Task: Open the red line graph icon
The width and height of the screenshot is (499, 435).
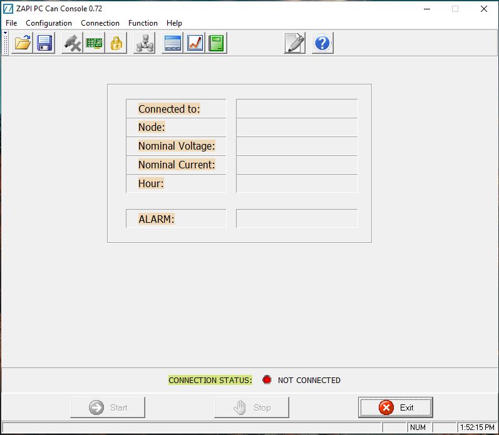Action: (x=195, y=43)
